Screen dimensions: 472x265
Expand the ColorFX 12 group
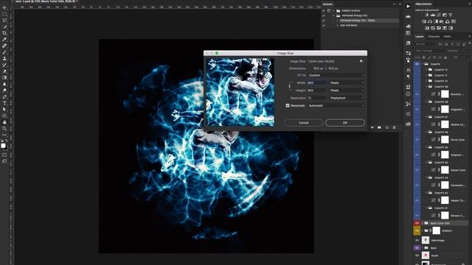click(426, 69)
